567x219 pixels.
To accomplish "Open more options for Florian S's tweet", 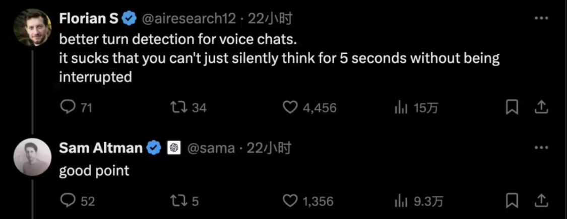I will pos(541,19).
